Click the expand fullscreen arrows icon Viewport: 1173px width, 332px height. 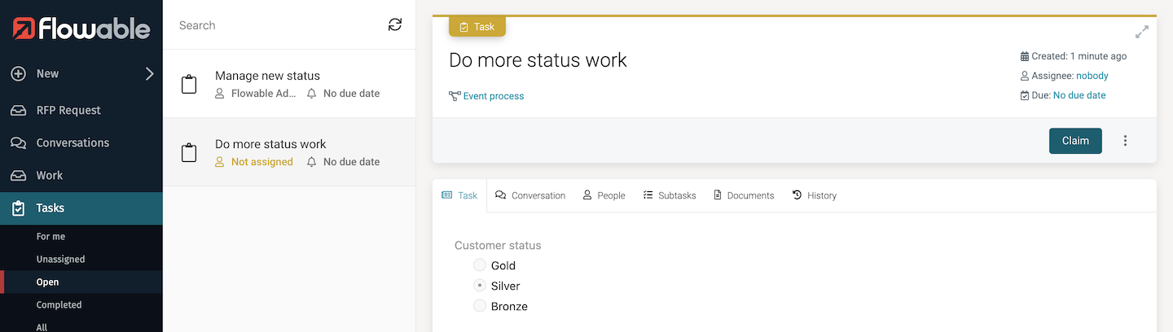pyautogui.click(x=1142, y=33)
